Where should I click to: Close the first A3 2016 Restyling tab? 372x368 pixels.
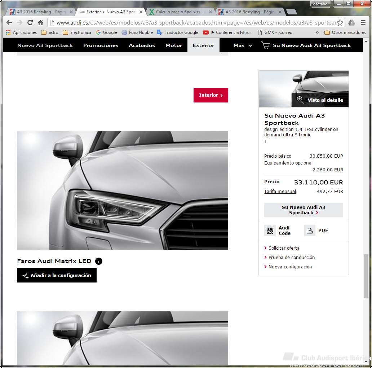tap(71, 12)
